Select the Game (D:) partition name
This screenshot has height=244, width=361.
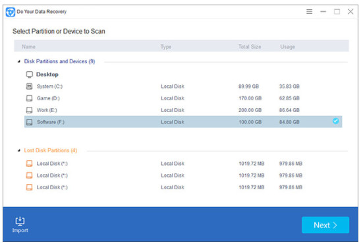[x=48, y=98]
